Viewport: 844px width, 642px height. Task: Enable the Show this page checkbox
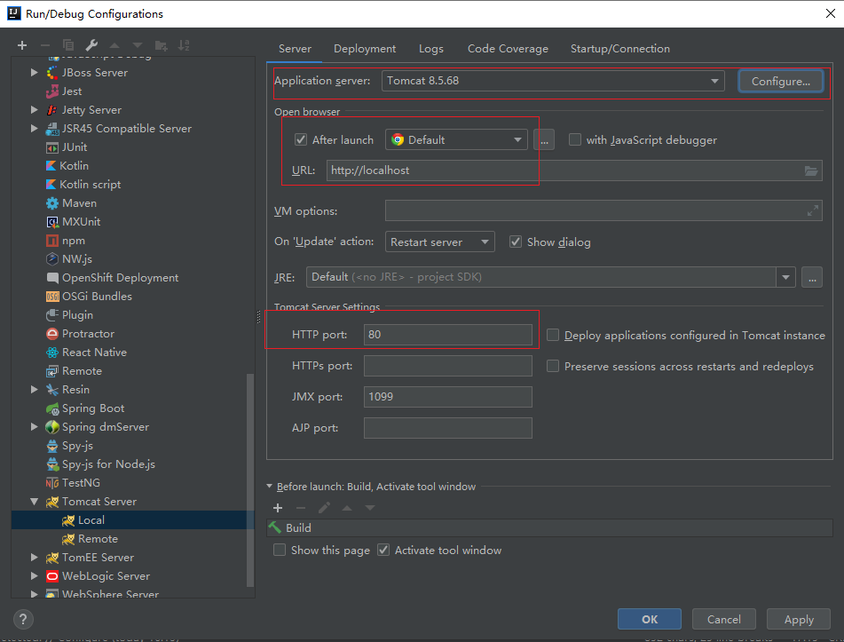pyautogui.click(x=280, y=550)
